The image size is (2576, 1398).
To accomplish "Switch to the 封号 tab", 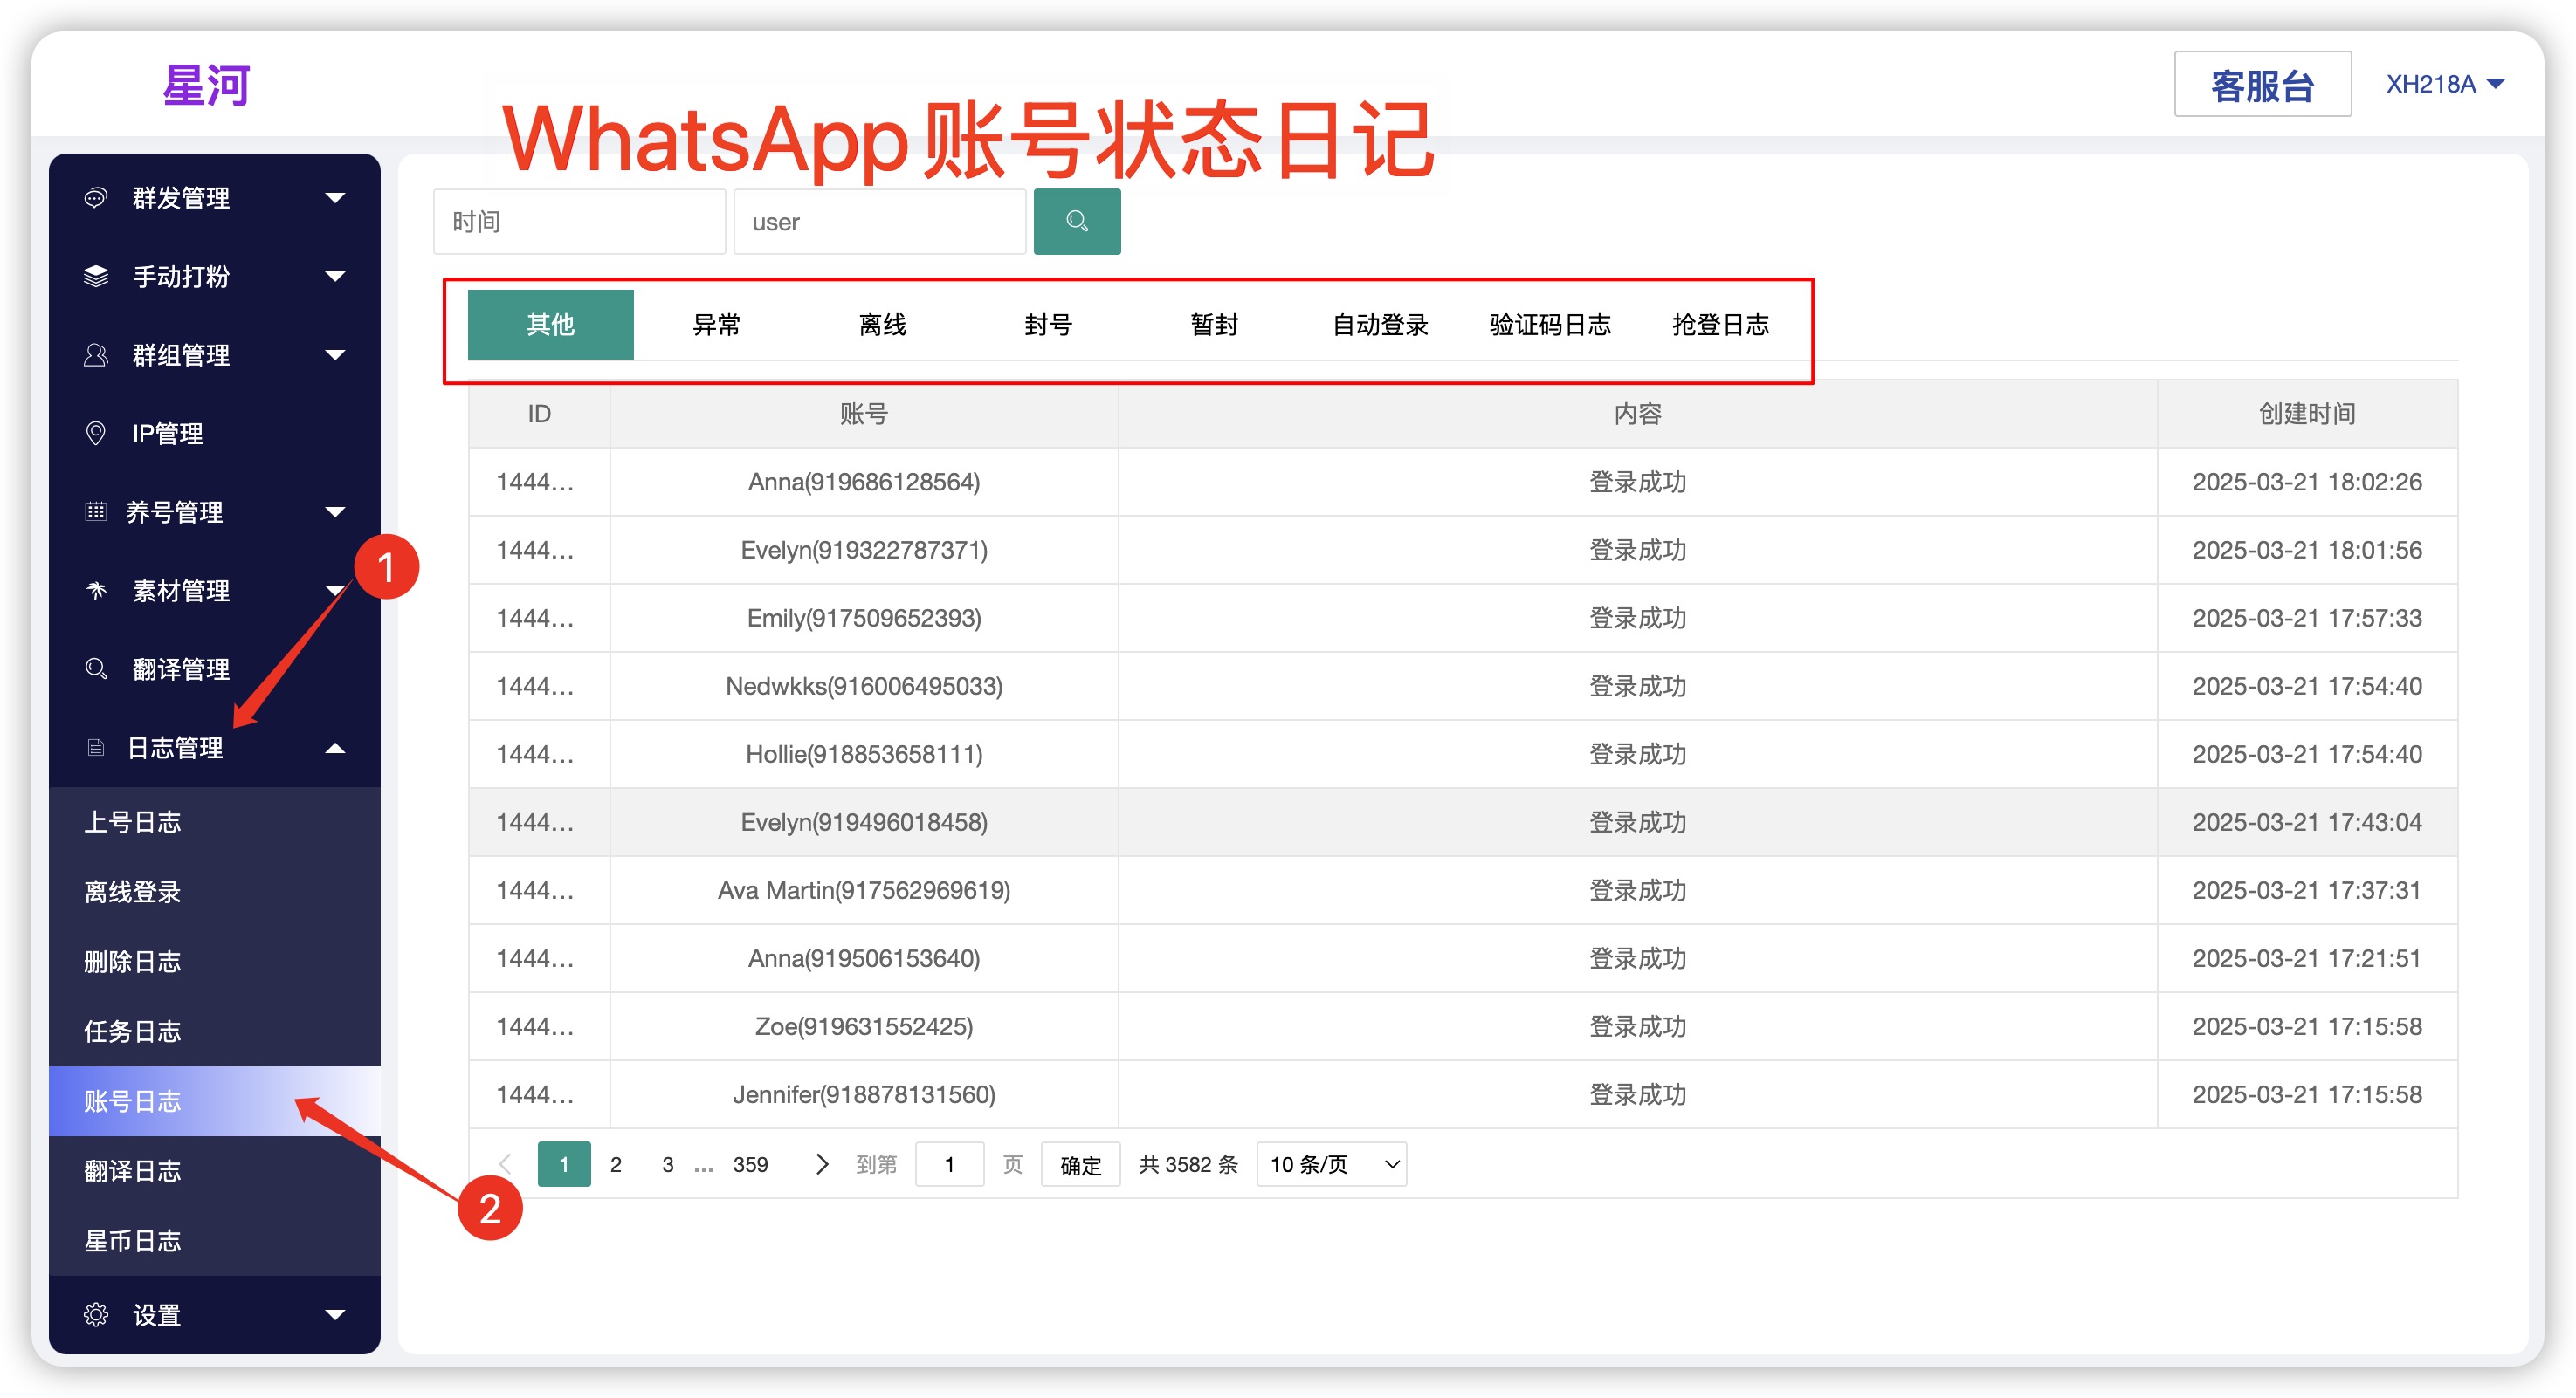I will point(1047,325).
